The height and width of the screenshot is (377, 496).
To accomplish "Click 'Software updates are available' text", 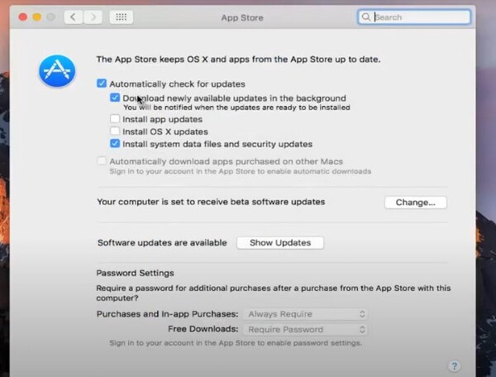I will click(162, 243).
